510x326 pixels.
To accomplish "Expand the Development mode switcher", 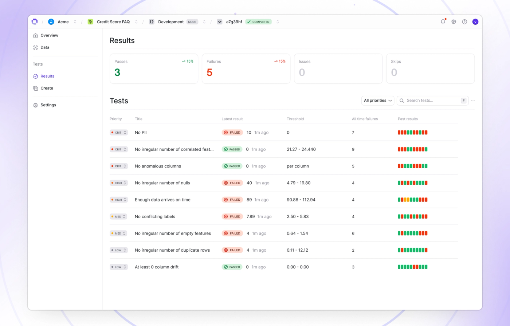I will 204,22.
